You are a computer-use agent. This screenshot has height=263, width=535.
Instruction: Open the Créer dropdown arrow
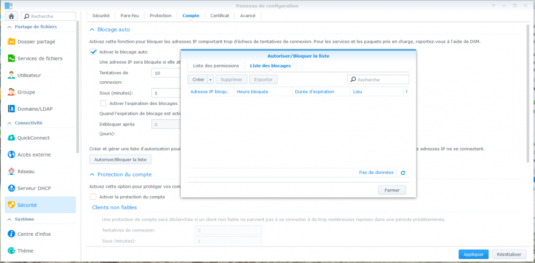tap(210, 80)
